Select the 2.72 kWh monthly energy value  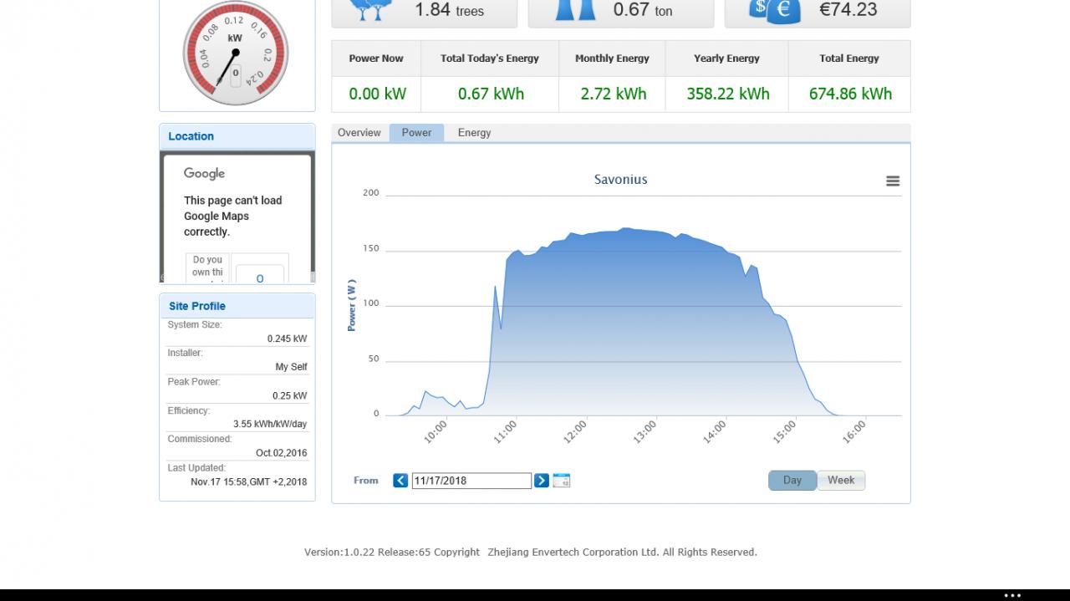[614, 94]
